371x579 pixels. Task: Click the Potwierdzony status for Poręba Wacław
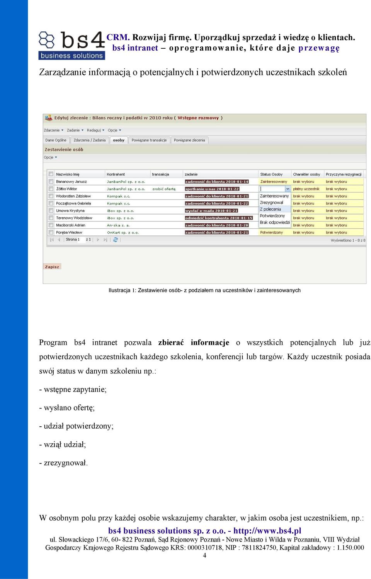click(x=272, y=233)
